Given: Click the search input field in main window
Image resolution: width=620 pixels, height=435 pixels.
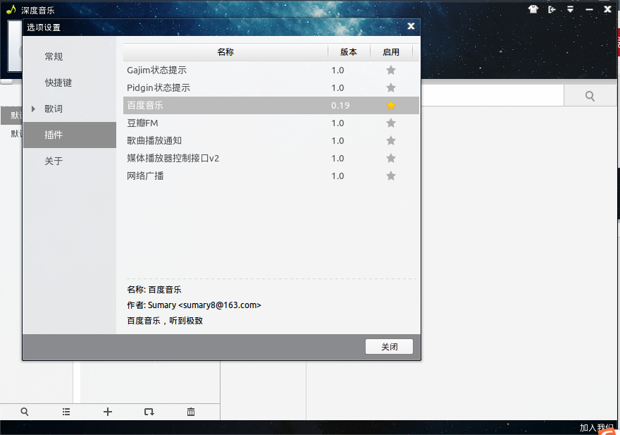Looking at the screenshot, I should coord(492,95).
